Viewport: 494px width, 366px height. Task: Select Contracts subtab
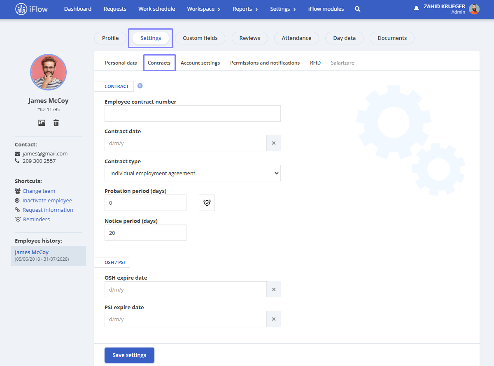(x=159, y=63)
